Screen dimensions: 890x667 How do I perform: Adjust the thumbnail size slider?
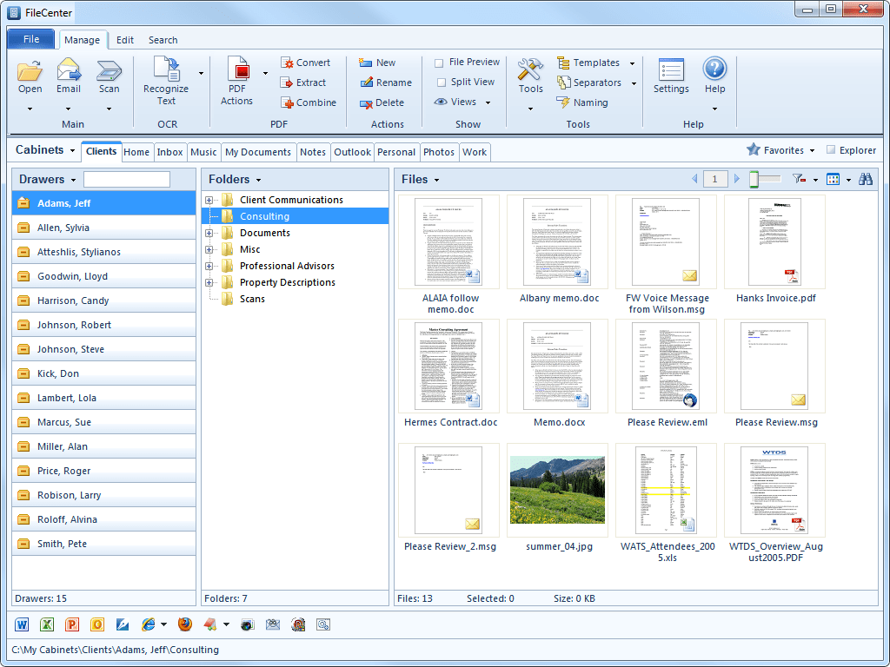[x=753, y=179]
